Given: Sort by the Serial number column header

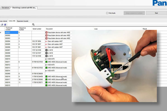Looking at the screenshot, I should (x=38, y=29).
